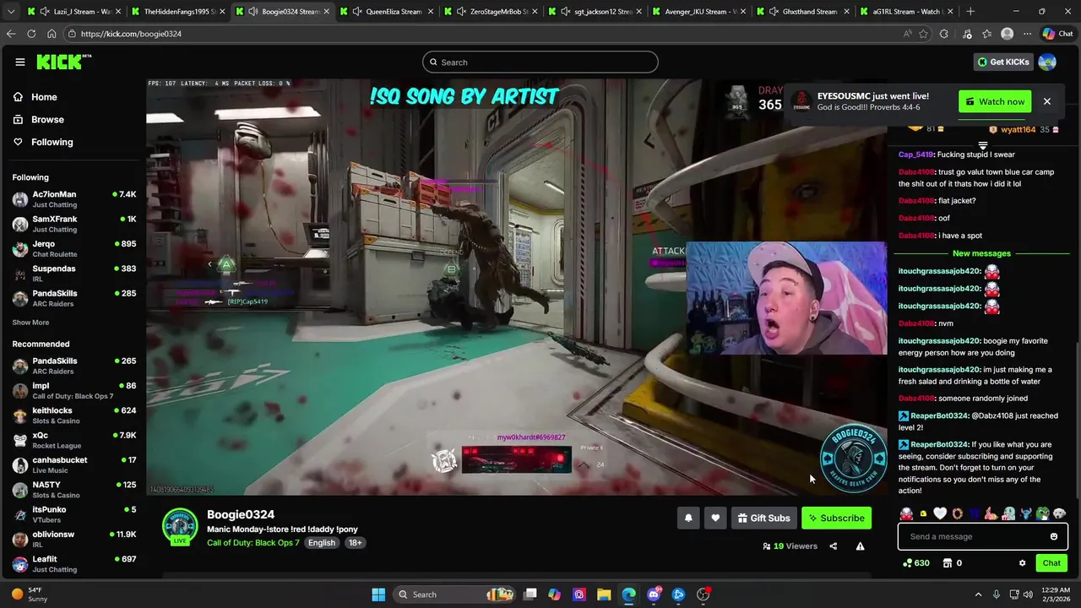Image resolution: width=1081 pixels, height=608 pixels.
Task: Open Edge favorites list icon
Action: point(986,34)
